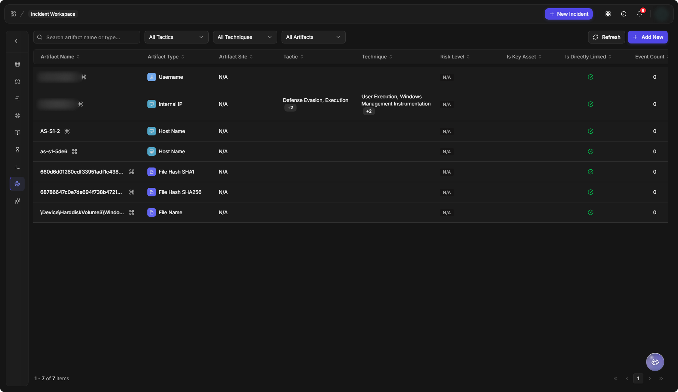Toggle Directly Linked check for Username row

click(x=591, y=77)
